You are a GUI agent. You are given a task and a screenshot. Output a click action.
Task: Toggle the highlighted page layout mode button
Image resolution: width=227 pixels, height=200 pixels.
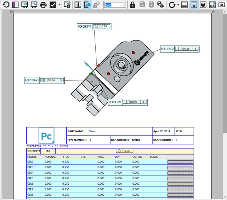click(87, 5)
